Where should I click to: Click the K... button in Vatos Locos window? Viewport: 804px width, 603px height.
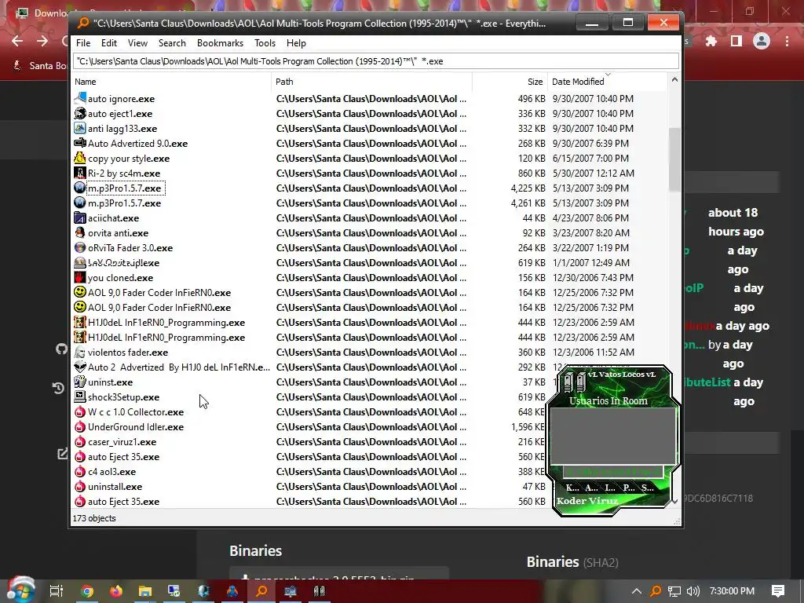[x=572, y=488]
